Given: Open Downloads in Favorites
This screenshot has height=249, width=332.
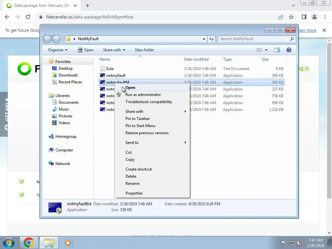Looking at the screenshot, I should 65,75.
